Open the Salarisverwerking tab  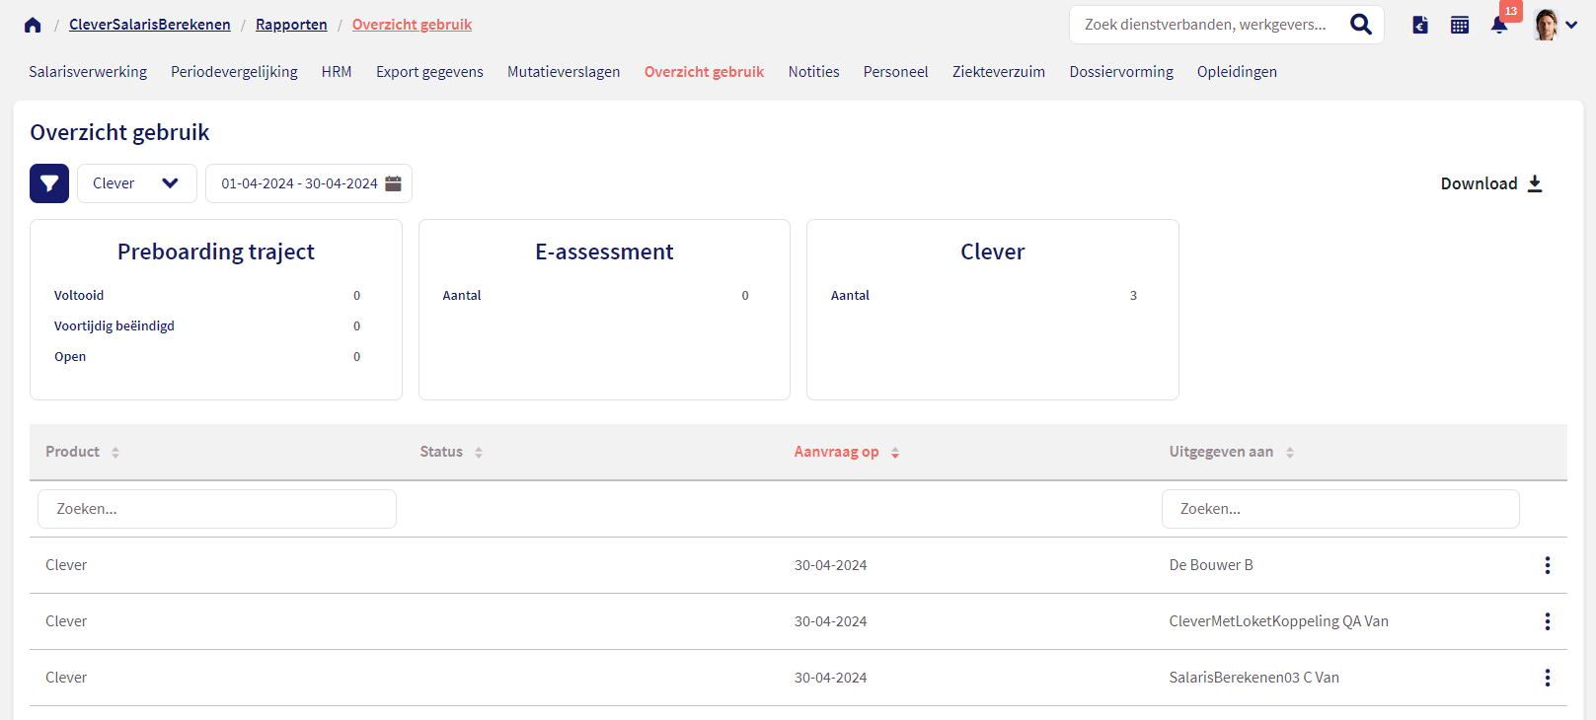click(x=88, y=72)
